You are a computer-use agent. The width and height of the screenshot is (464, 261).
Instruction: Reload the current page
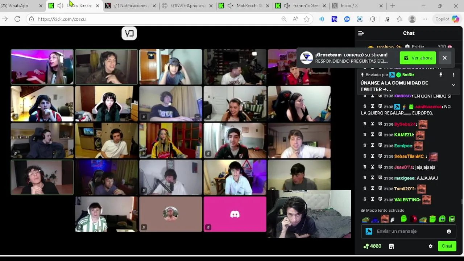(x=17, y=19)
